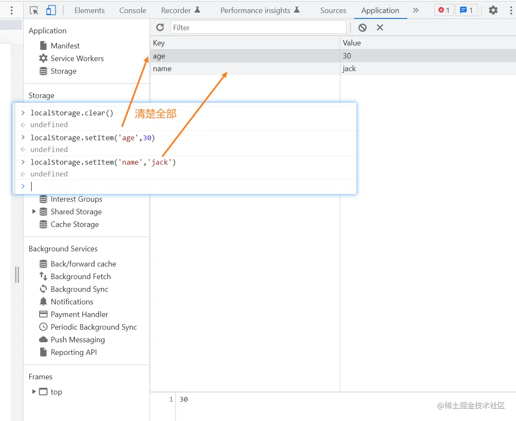Open the issues count badge
The width and height of the screenshot is (516, 421).
point(467,10)
